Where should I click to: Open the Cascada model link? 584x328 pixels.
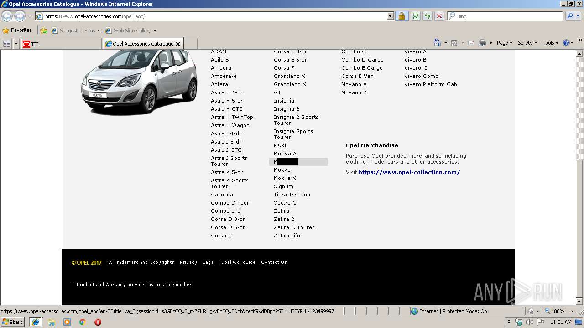click(x=222, y=195)
